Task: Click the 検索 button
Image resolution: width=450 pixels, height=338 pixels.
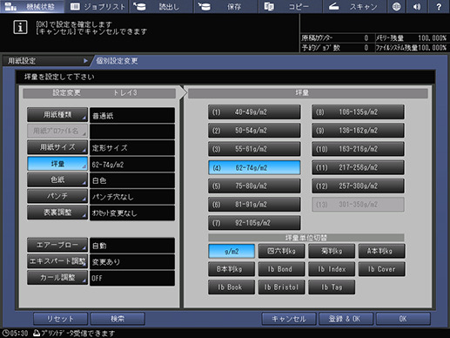Action: [118, 319]
